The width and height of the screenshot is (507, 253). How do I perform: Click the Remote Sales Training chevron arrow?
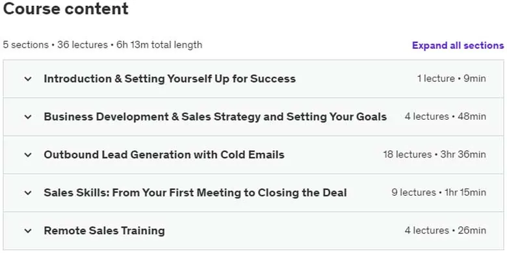[x=28, y=231]
